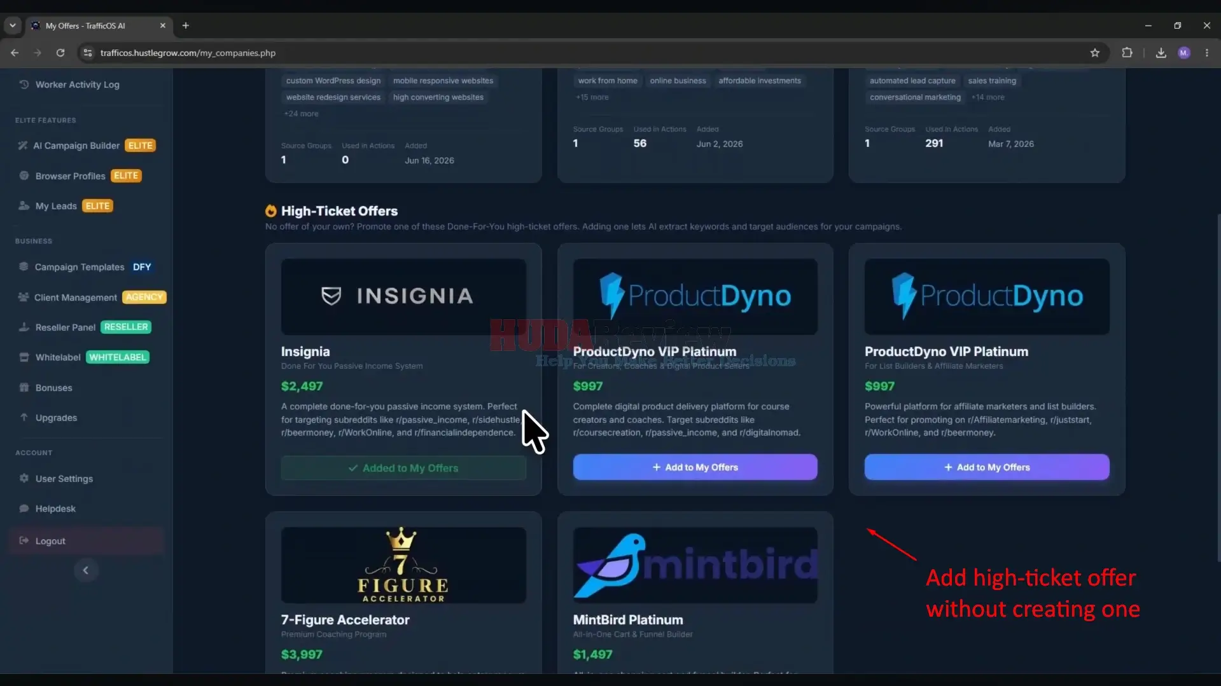The height and width of the screenshot is (686, 1221).
Task: Click the Insignia logo thumbnail
Action: [x=403, y=296]
